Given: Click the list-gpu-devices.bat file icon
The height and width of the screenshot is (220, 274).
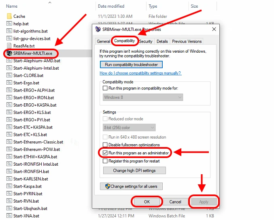Looking at the screenshot, I should 10,38.
